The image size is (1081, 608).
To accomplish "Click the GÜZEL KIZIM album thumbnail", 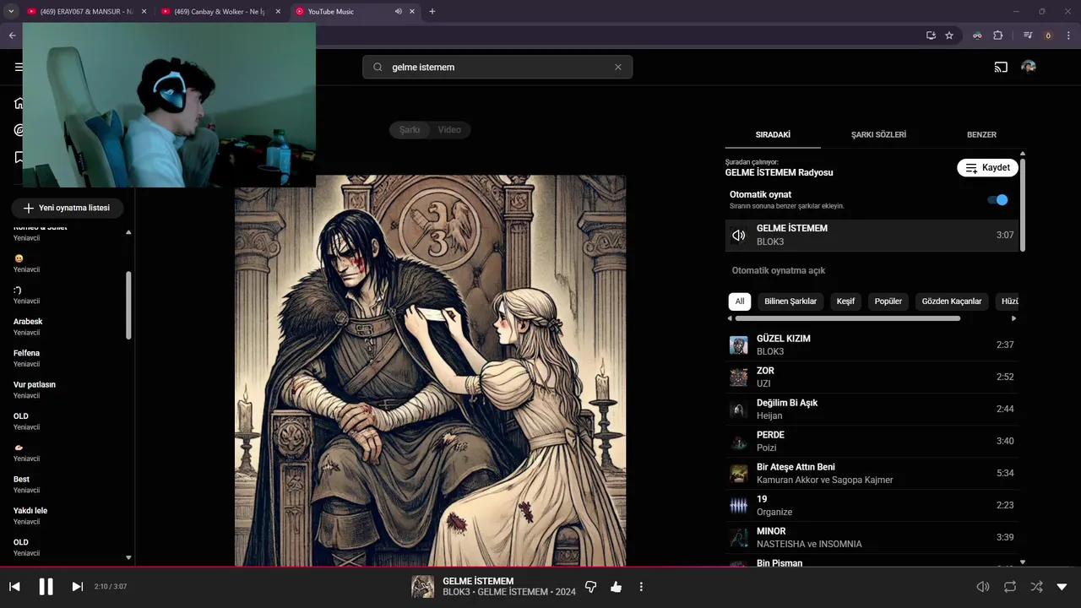I will [x=739, y=345].
